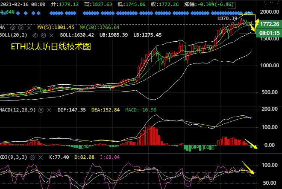Open MA indicator settings hexagon icon
282x189 pixels.
20,27
